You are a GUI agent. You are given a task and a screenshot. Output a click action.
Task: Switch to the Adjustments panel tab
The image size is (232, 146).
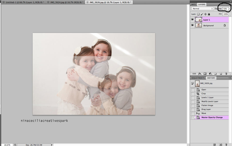tap(198, 78)
